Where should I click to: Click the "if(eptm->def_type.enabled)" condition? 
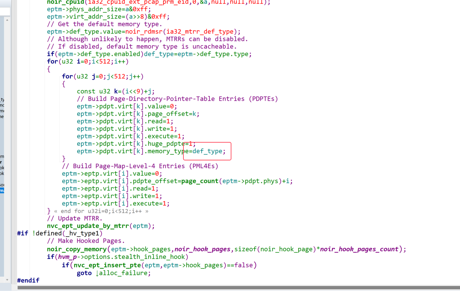[95, 54]
